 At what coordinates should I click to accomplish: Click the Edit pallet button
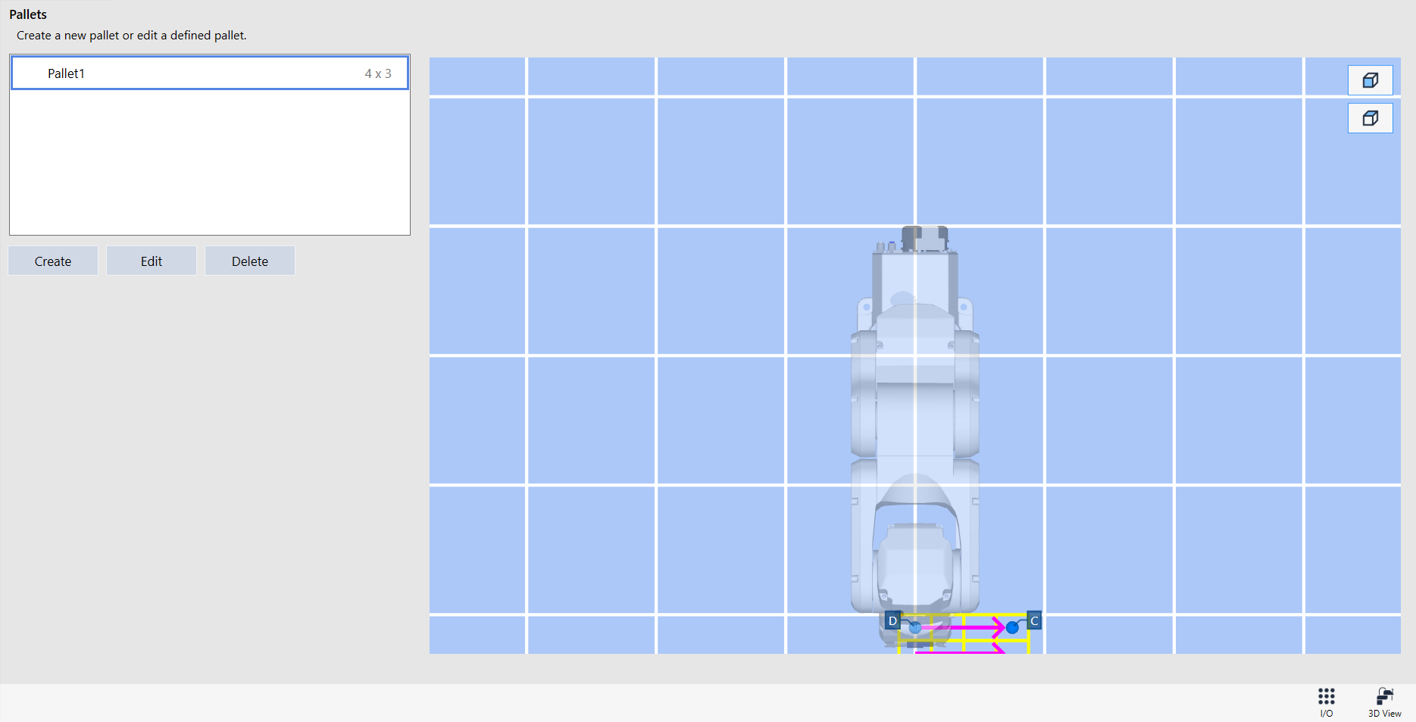(152, 261)
